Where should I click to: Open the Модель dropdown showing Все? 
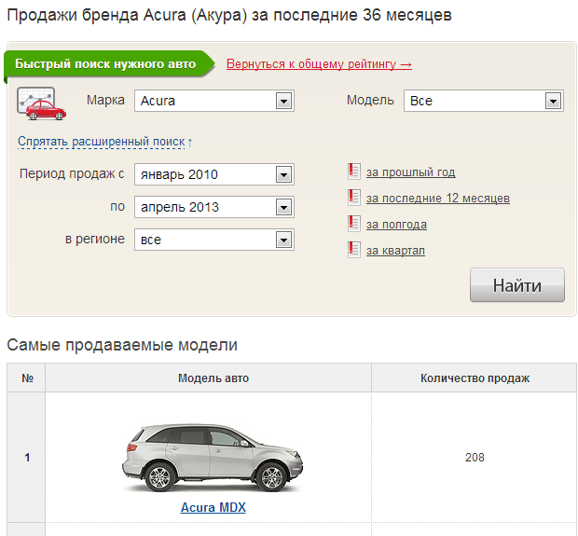(x=484, y=101)
